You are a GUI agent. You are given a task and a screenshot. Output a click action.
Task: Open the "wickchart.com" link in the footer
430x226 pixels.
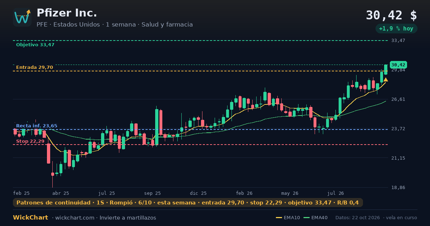point(75,218)
